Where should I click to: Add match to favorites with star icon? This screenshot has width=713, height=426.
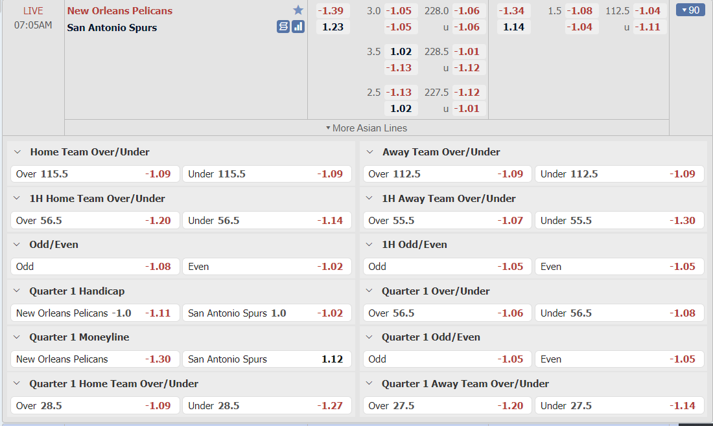pyautogui.click(x=298, y=10)
